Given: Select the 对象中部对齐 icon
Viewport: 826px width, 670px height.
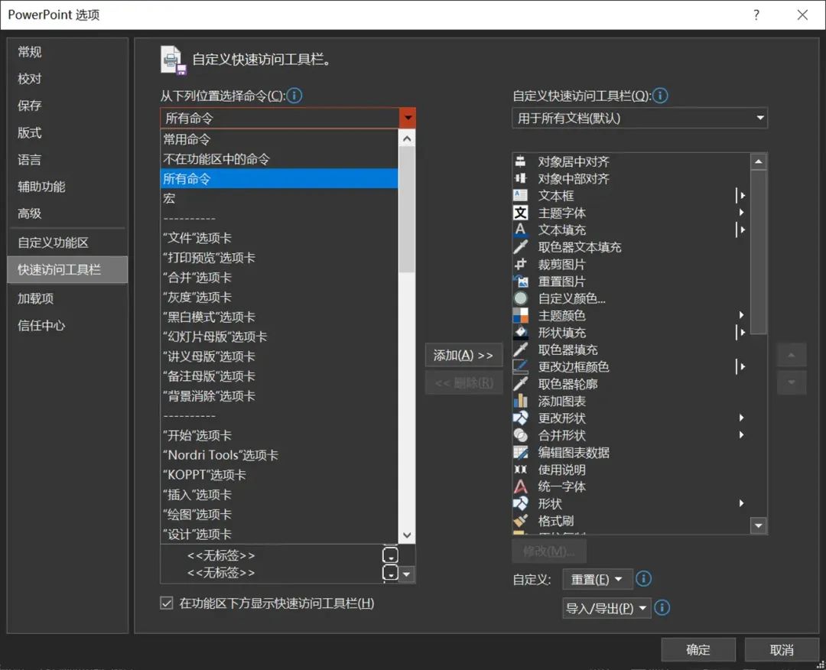Looking at the screenshot, I should (521, 178).
